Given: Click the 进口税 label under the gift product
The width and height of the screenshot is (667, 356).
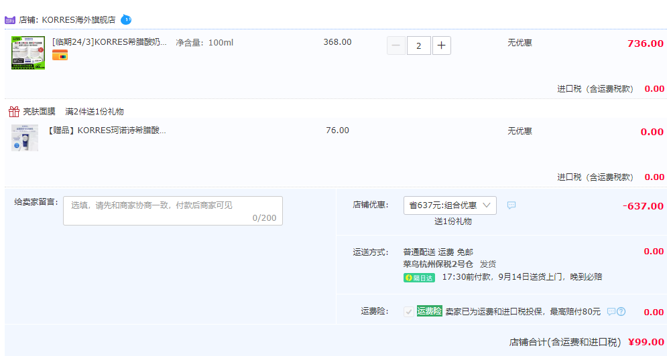Looking at the screenshot, I should tap(595, 177).
